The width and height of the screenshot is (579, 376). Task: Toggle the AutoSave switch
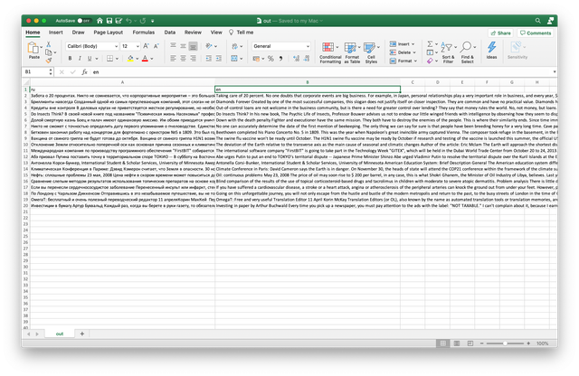click(x=85, y=19)
